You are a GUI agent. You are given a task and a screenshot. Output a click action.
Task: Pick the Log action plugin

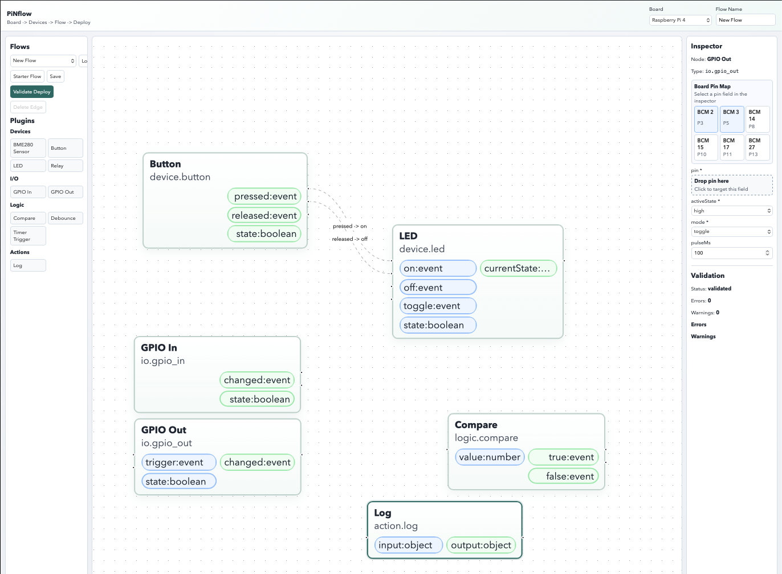27,265
